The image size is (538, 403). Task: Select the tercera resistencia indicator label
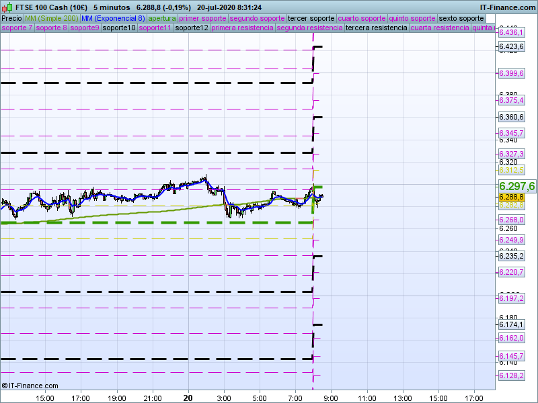(375, 28)
